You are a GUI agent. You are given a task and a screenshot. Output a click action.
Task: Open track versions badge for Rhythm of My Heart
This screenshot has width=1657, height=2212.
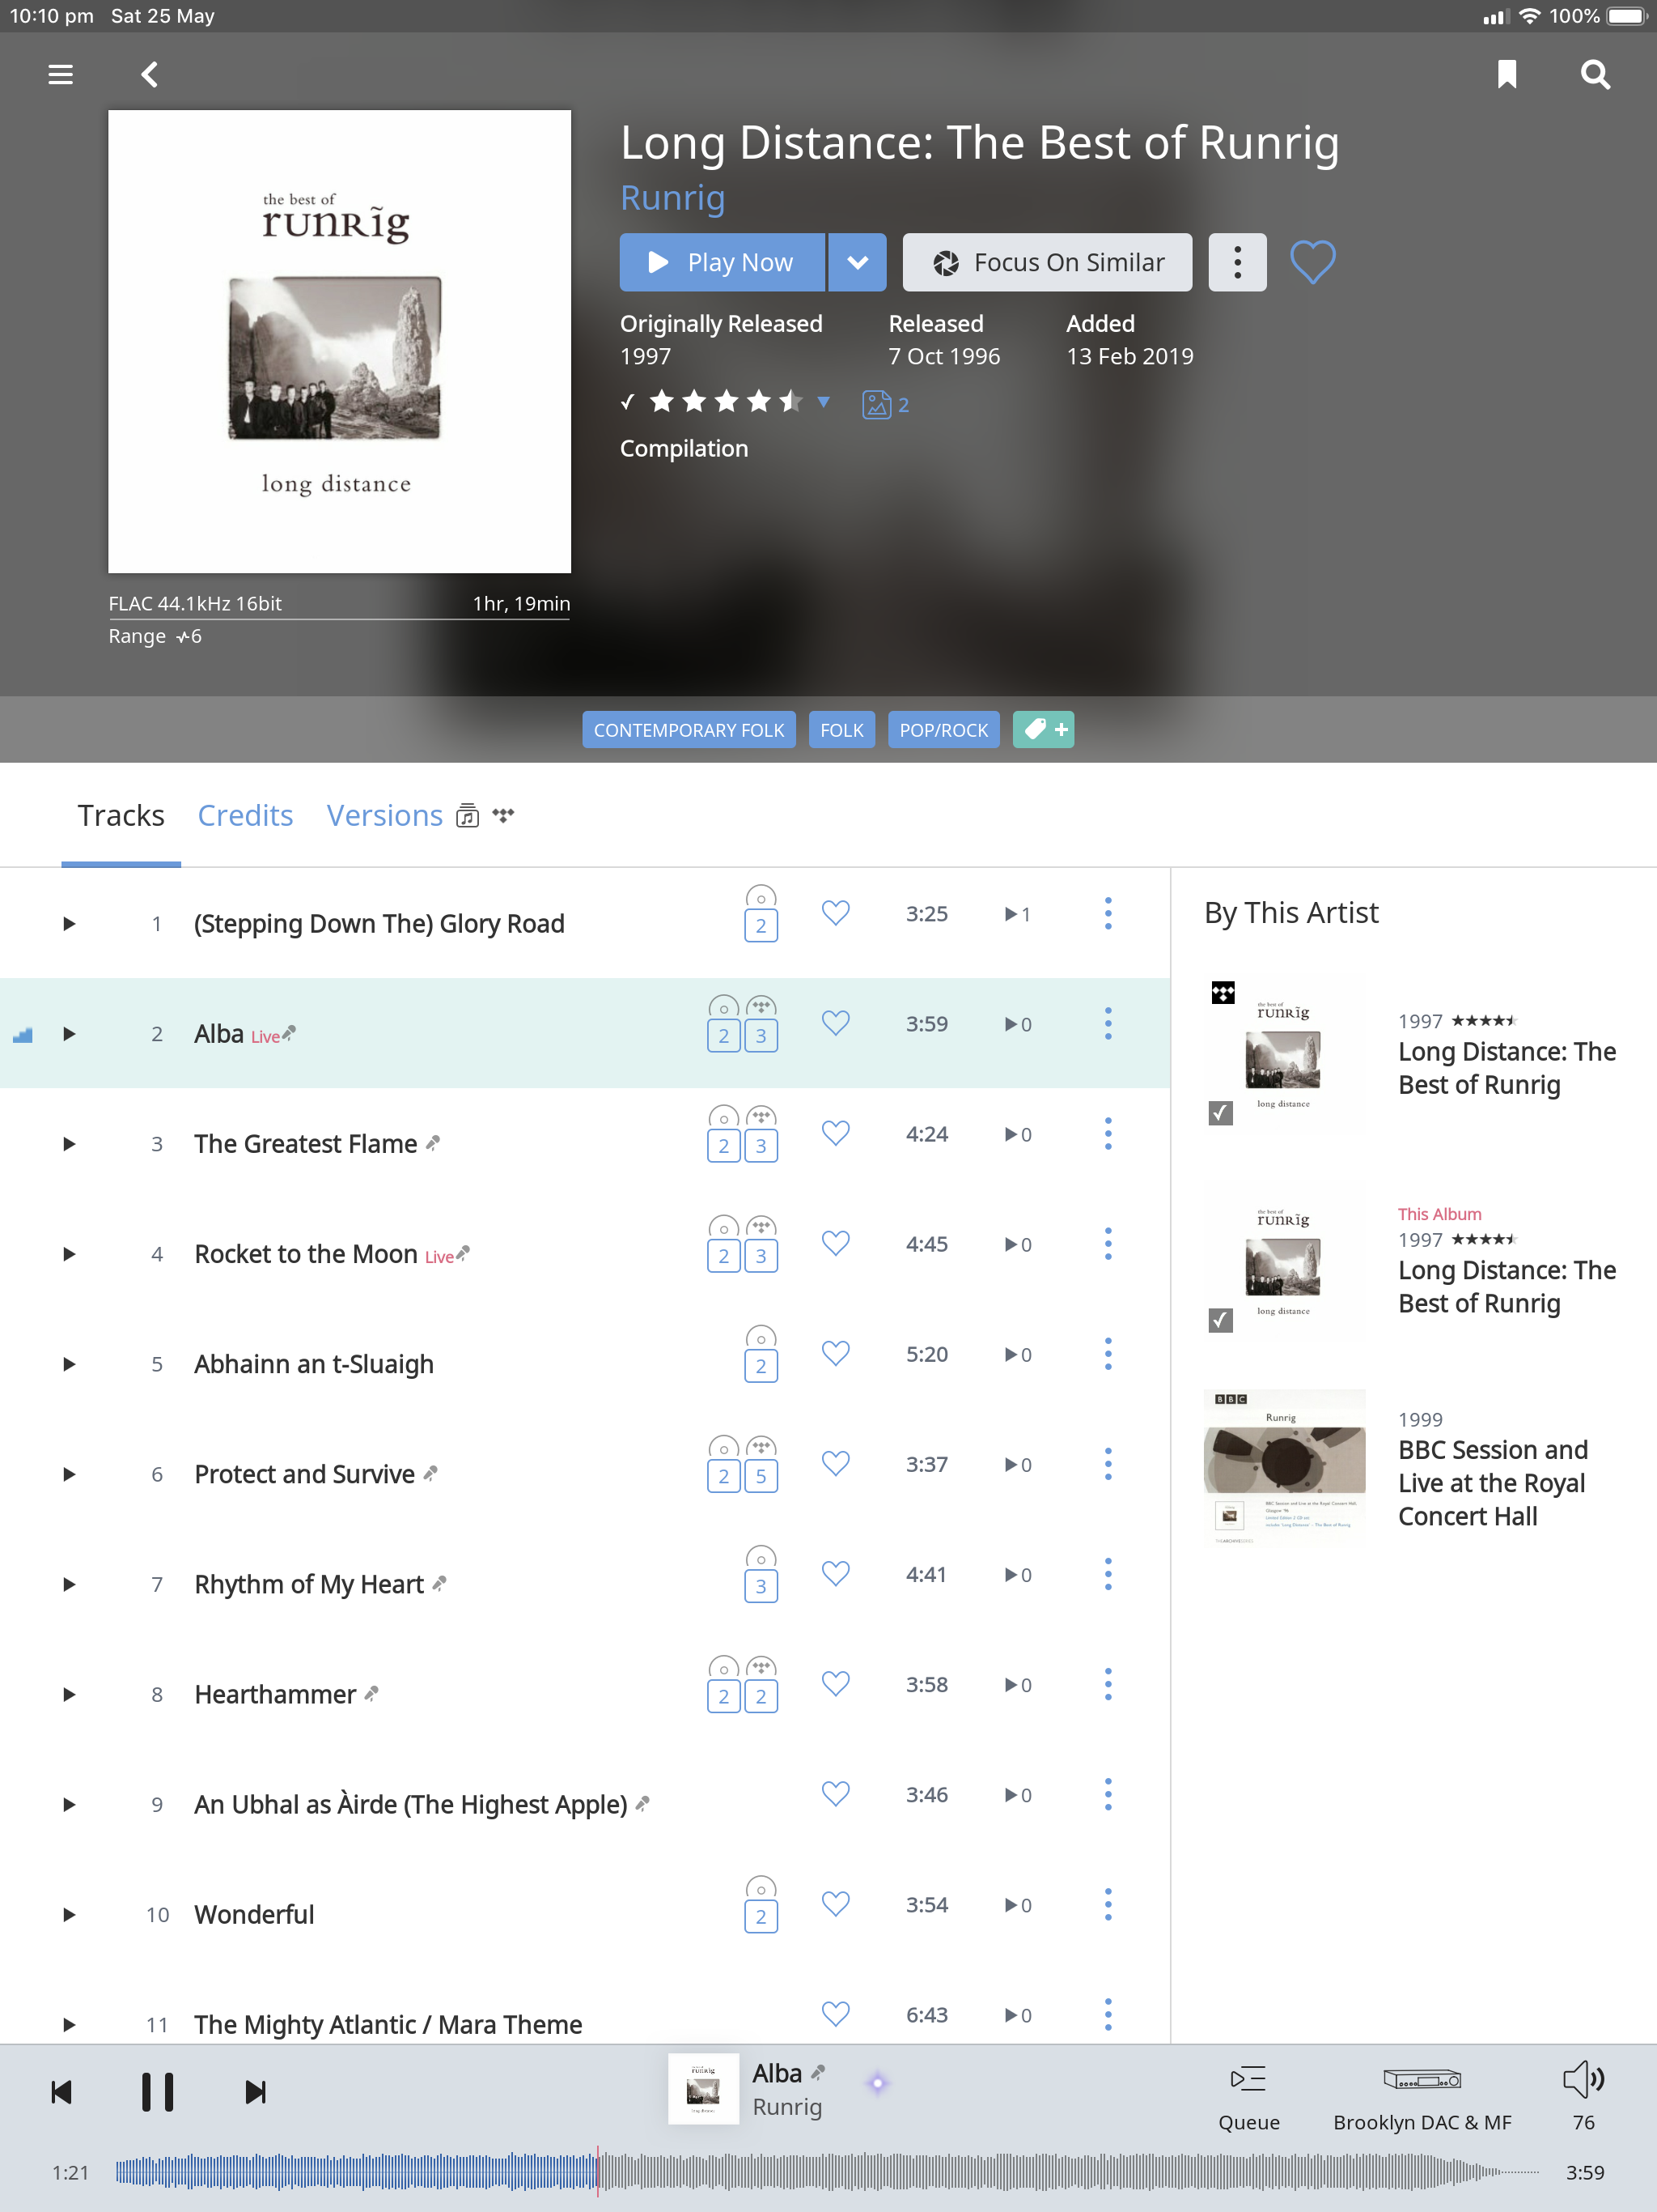click(761, 1575)
